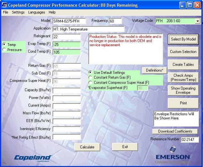Click the Capacity (Btu/hr) output field
The height and width of the screenshot is (167, 203).
tap(67, 91)
